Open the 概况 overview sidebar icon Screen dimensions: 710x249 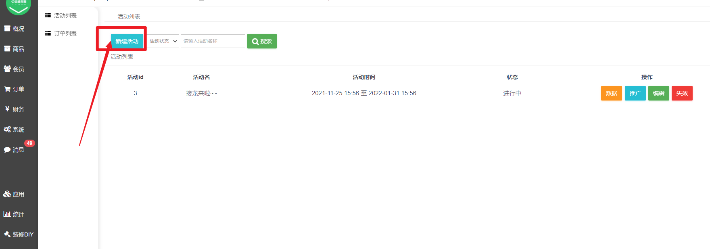(7, 29)
